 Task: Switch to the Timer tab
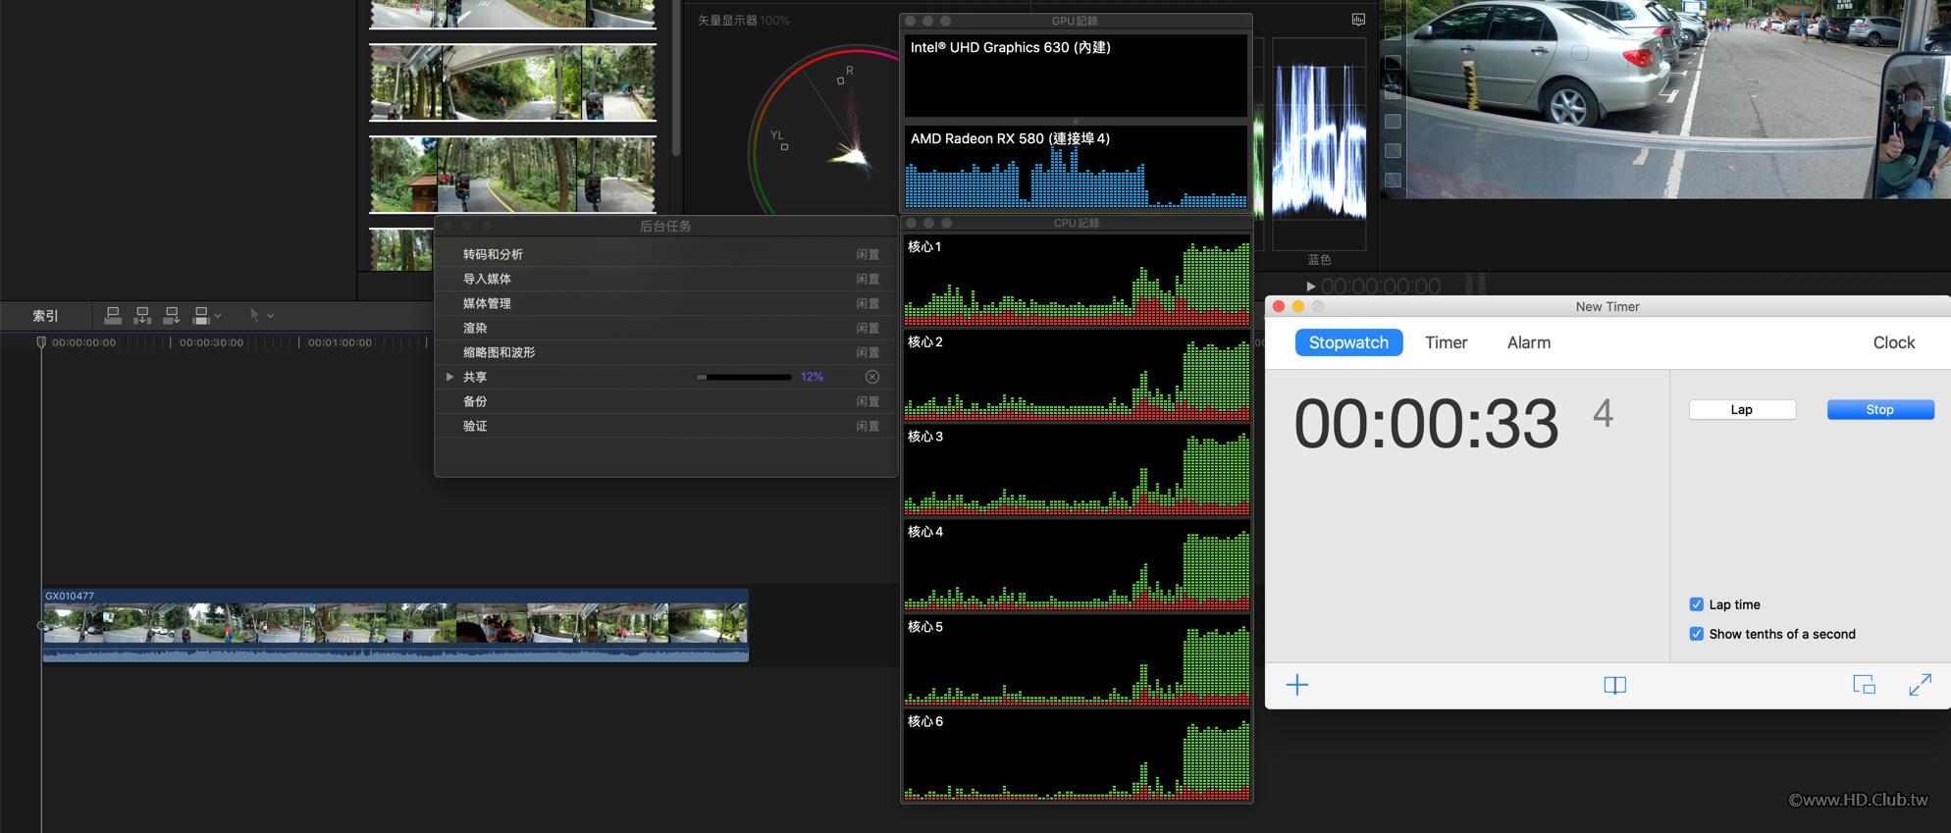click(1446, 342)
